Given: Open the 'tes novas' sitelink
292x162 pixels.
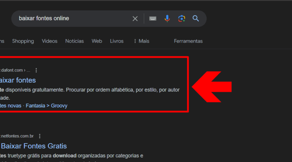Looking at the screenshot, I should click(11, 106).
